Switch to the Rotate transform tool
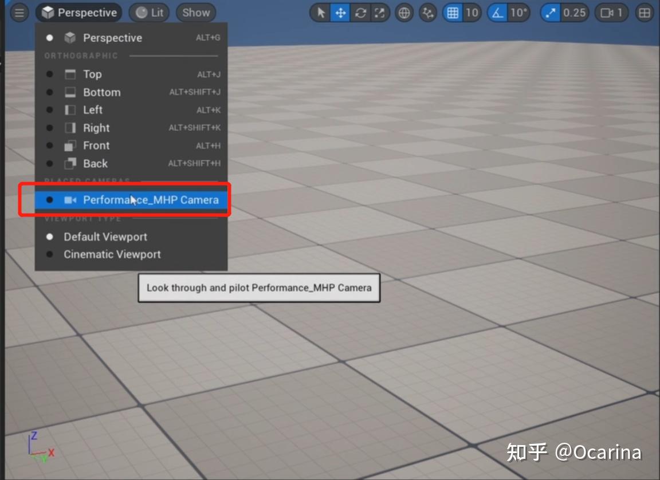660x480 pixels. click(360, 13)
